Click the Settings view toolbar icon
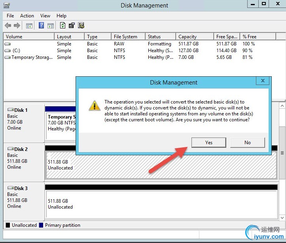The image size is (286, 243). (x=81, y=26)
